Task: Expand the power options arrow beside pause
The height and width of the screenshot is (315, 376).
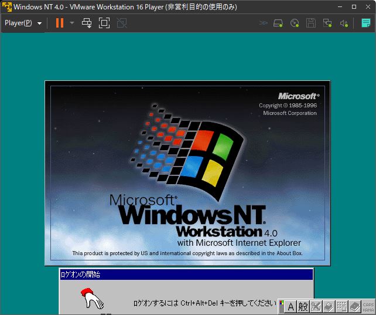Action: pos(72,23)
